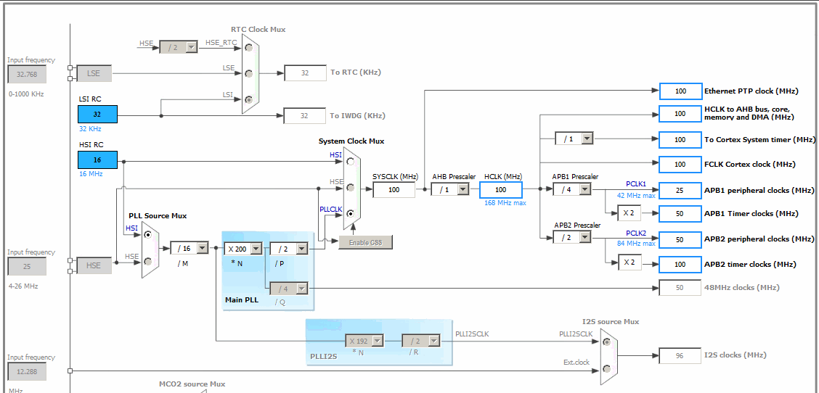Click the HSE oscillator block
819x393 pixels.
tap(94, 265)
